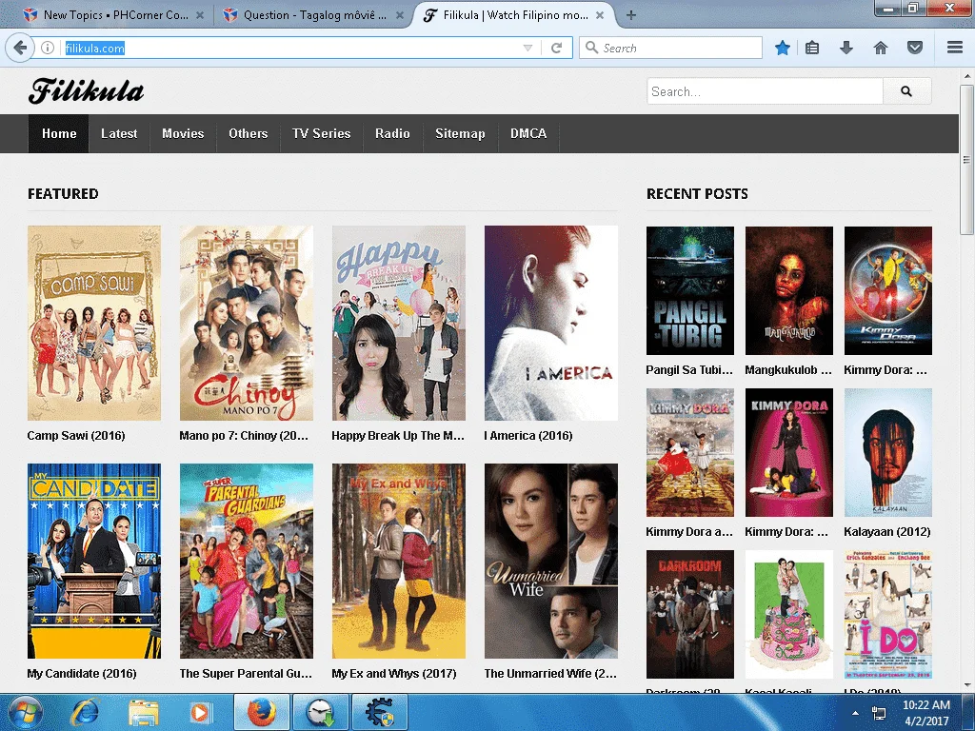Open the Home menu item

point(59,133)
